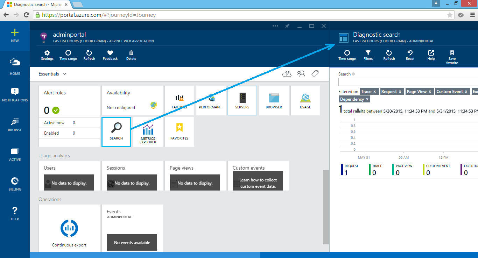Click the Filters icon in Diagnostic search

(x=368, y=55)
